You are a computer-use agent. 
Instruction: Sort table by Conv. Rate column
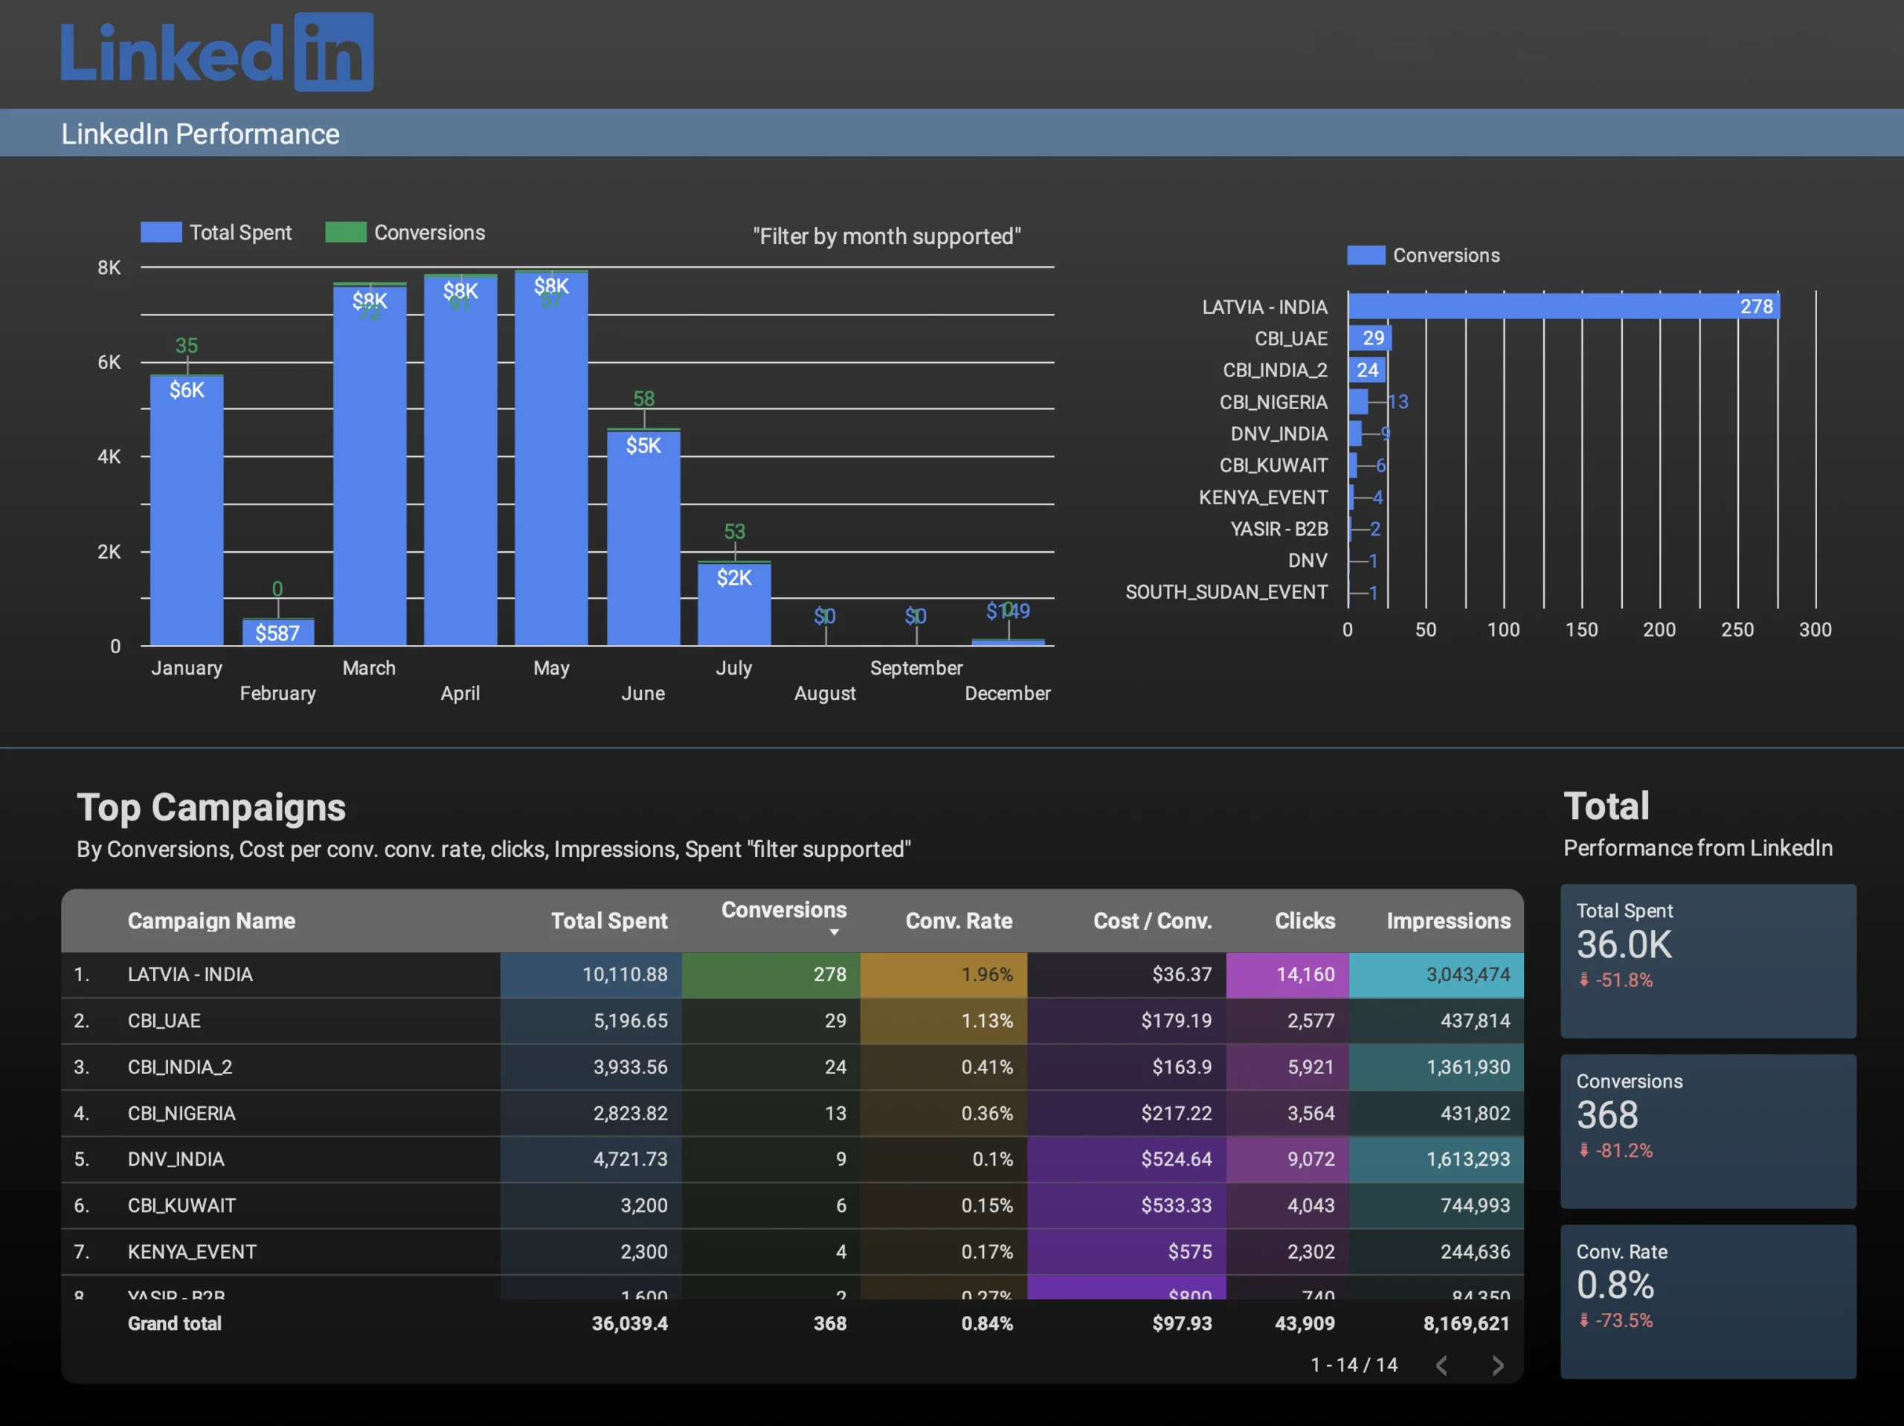pos(959,920)
